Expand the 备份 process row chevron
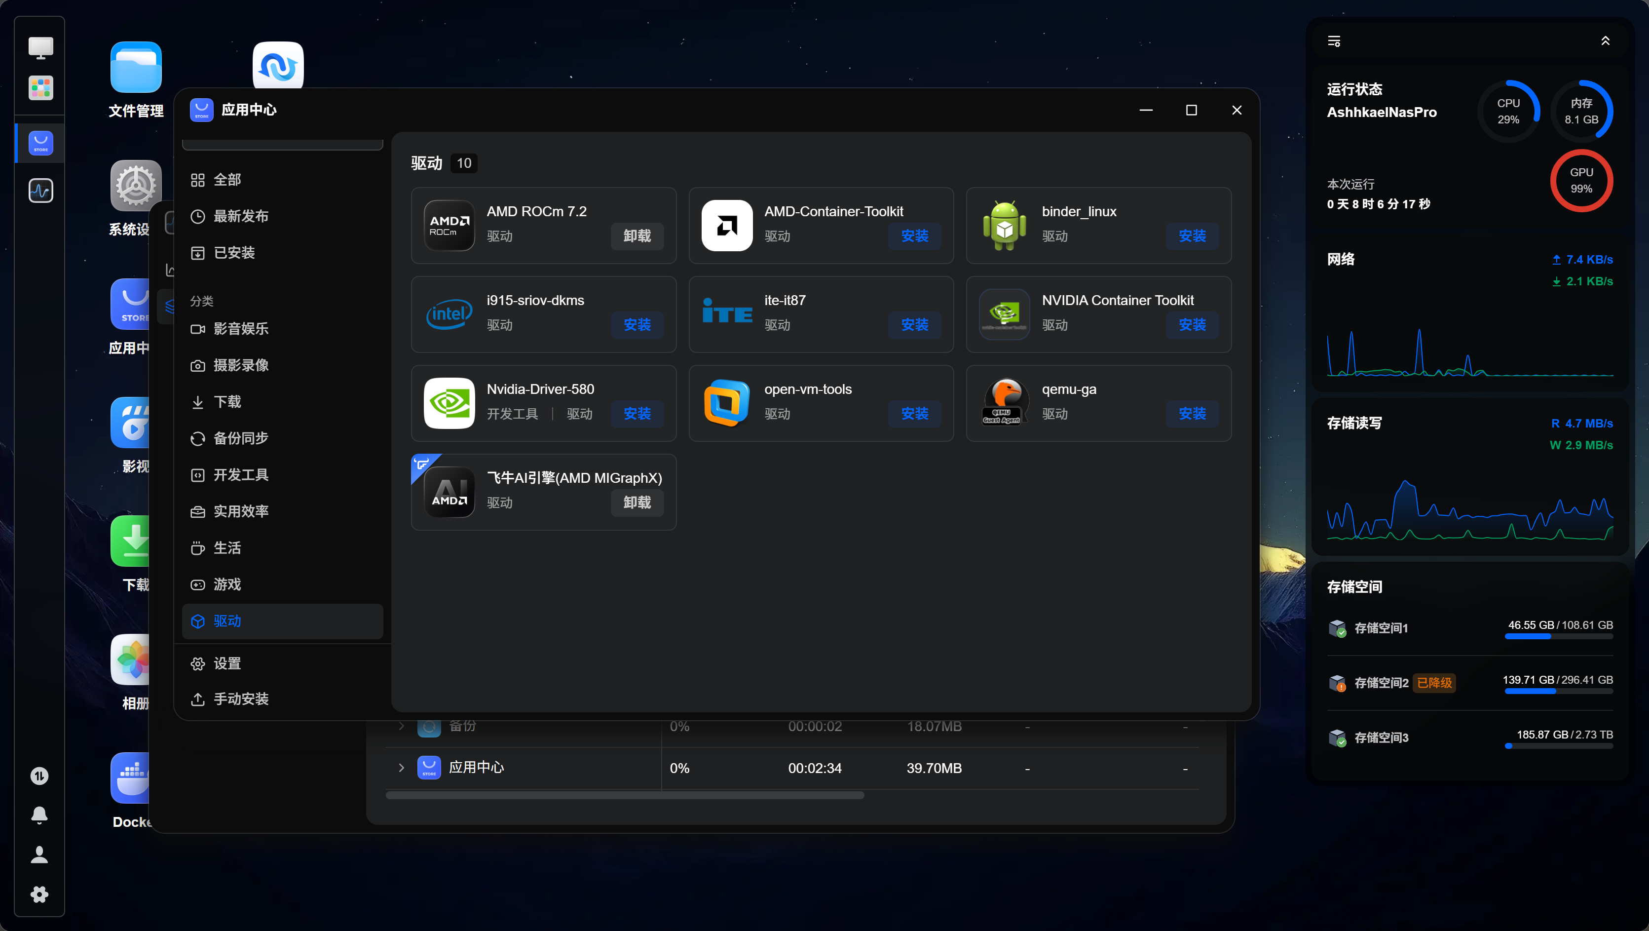 click(x=401, y=726)
